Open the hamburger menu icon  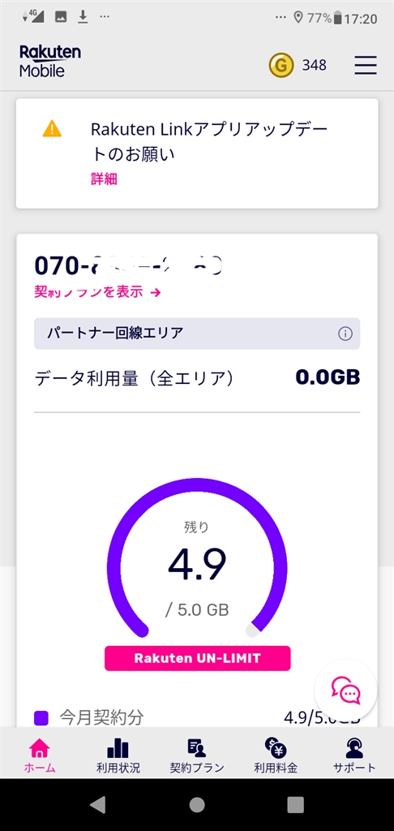point(366,65)
